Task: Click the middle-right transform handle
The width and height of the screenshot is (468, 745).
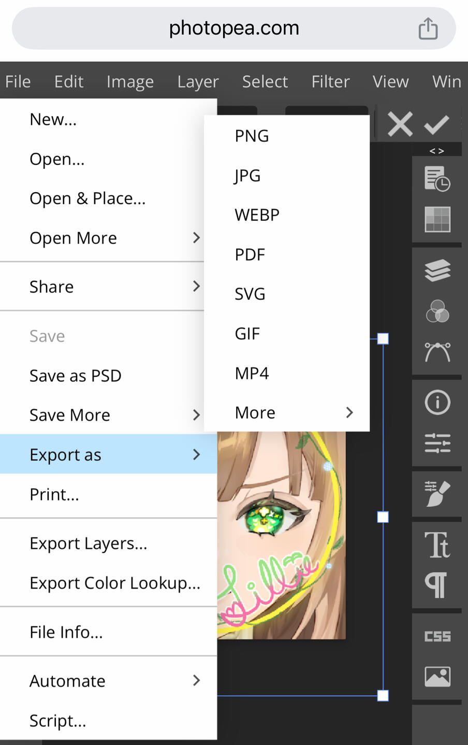Action: 383,517
